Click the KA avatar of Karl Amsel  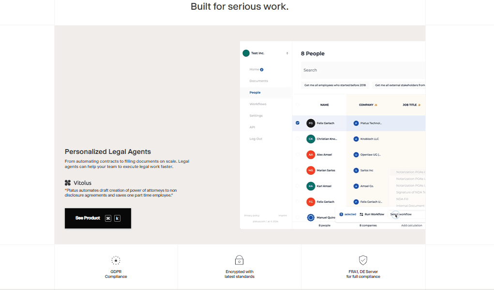(x=311, y=186)
